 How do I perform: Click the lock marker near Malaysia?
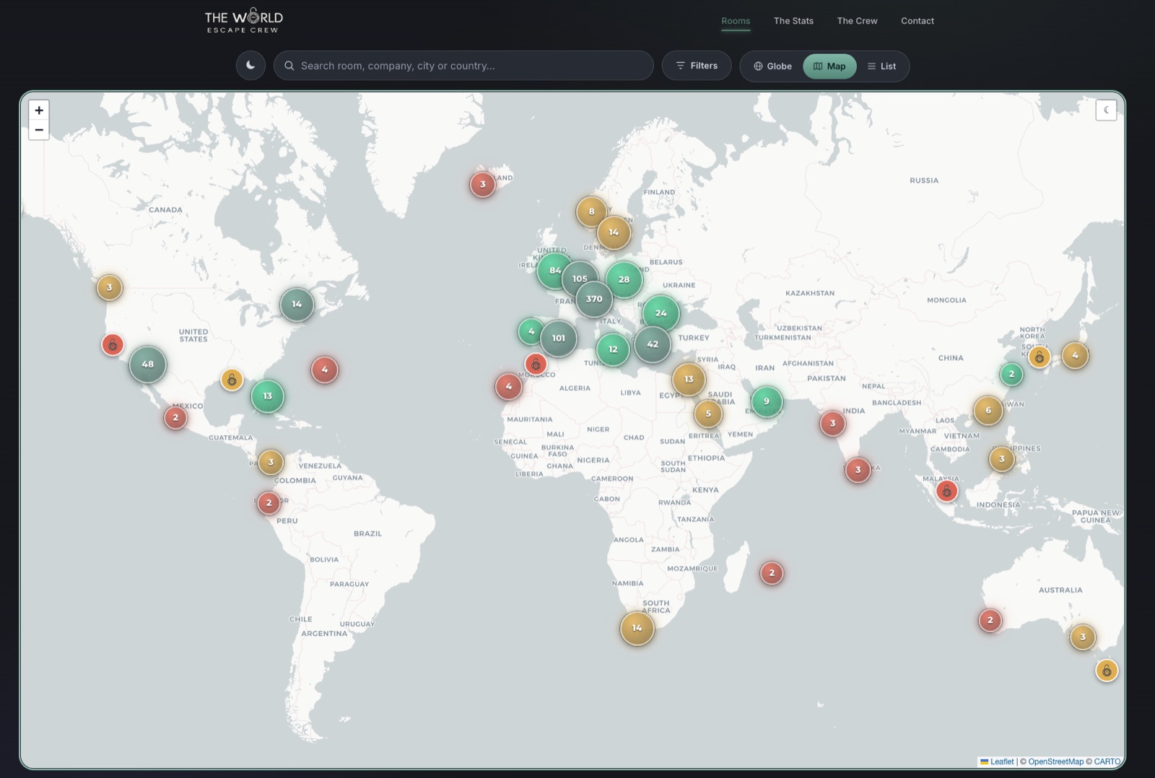[946, 491]
